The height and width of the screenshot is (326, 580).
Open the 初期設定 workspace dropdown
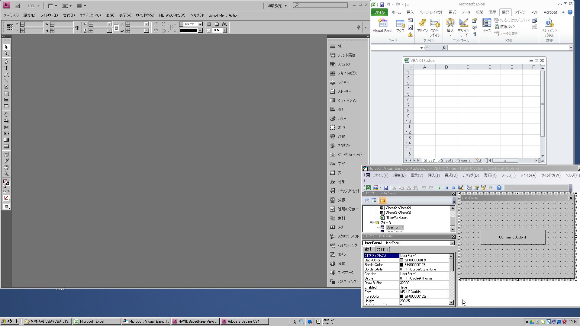[x=277, y=6]
